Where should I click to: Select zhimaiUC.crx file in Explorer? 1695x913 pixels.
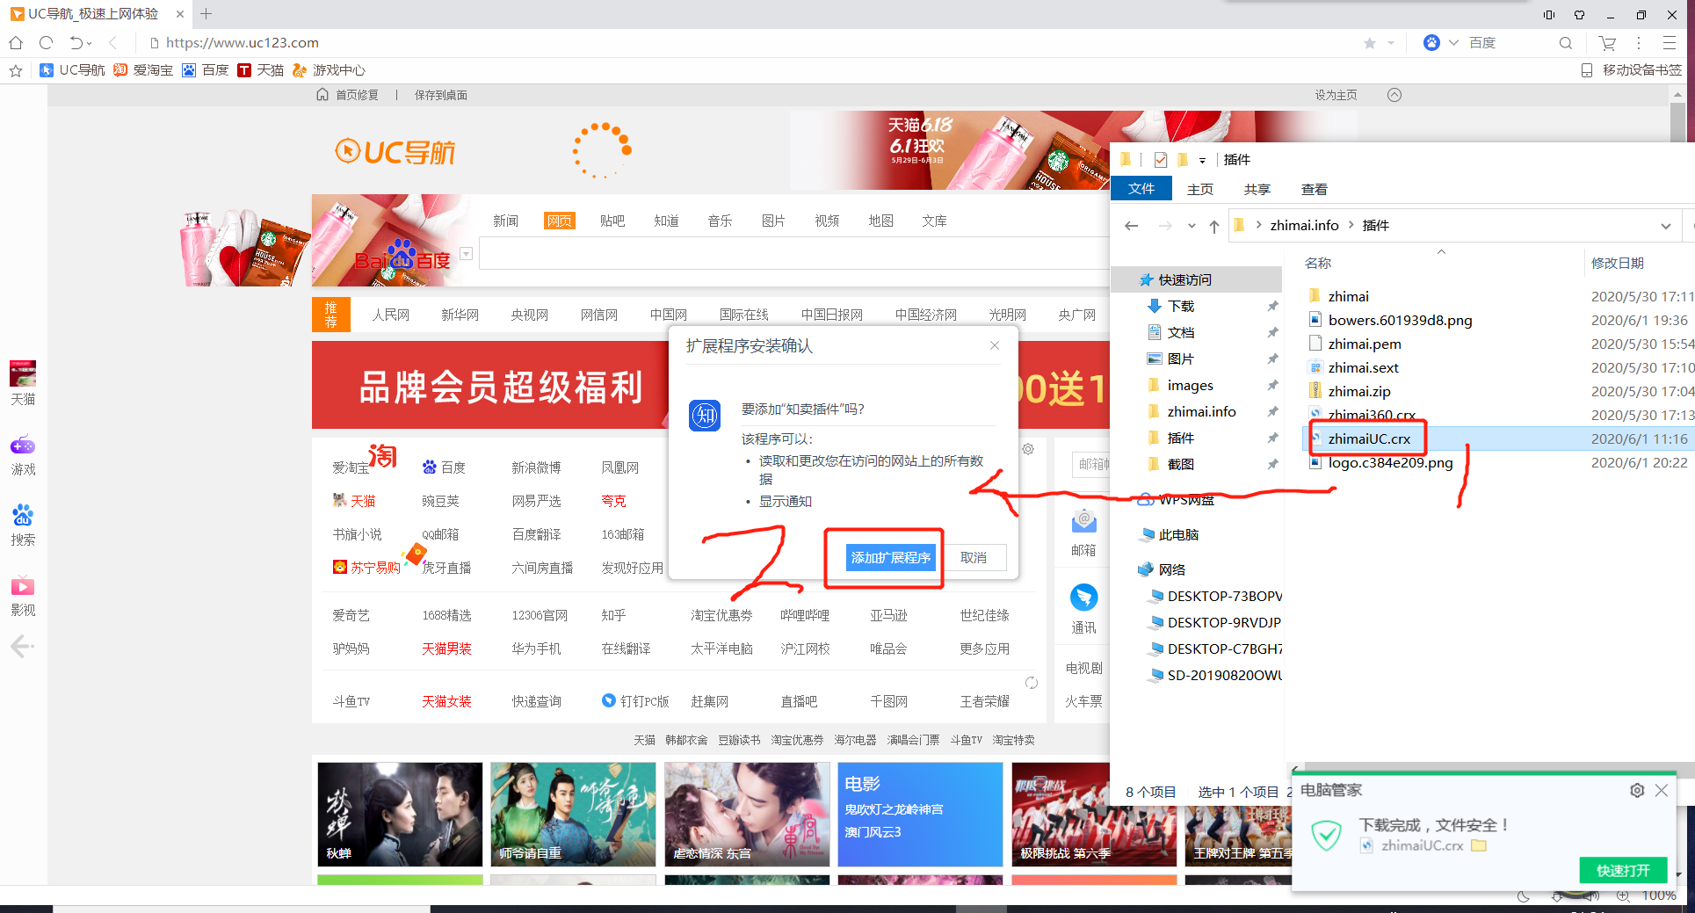tap(1369, 438)
